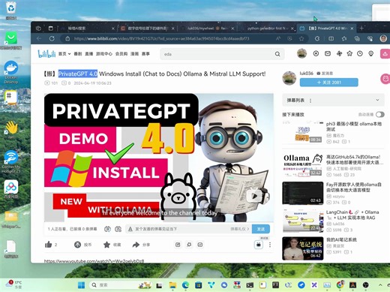Click the danmaku settings icon beside danmaku input
Image resolution: width=390 pixels, height=292 pixels.
pyautogui.click(x=118, y=229)
